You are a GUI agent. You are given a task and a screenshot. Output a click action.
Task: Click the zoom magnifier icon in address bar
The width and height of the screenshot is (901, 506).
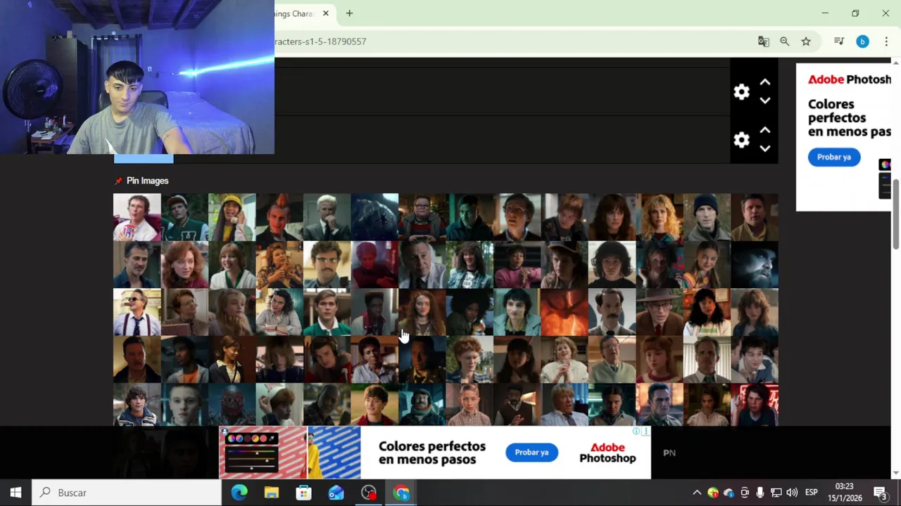coord(785,41)
